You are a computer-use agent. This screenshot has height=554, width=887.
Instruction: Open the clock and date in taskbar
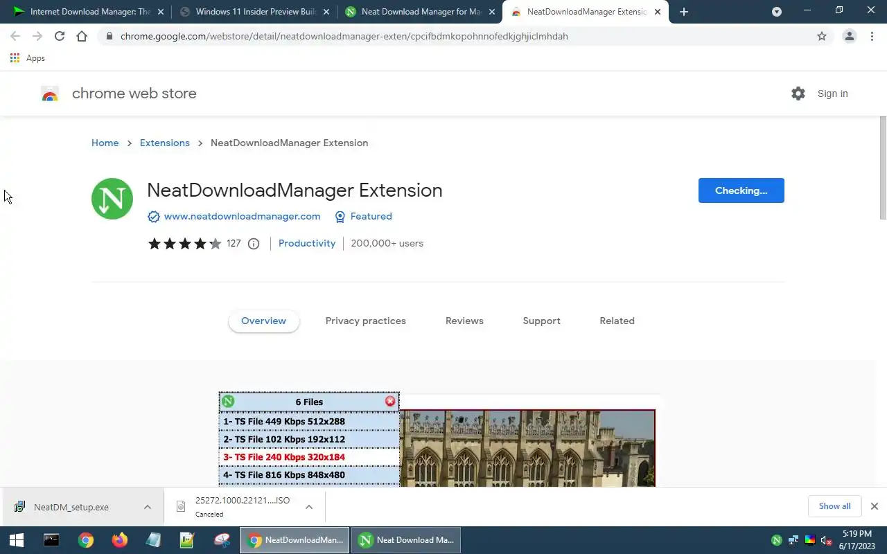tap(857, 540)
